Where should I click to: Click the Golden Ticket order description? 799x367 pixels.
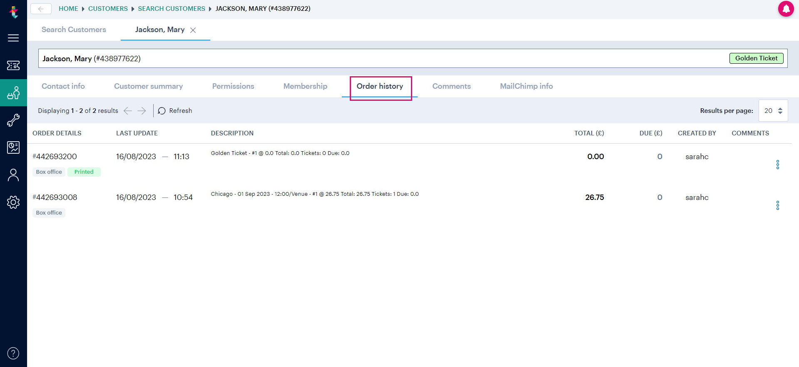[280, 153]
